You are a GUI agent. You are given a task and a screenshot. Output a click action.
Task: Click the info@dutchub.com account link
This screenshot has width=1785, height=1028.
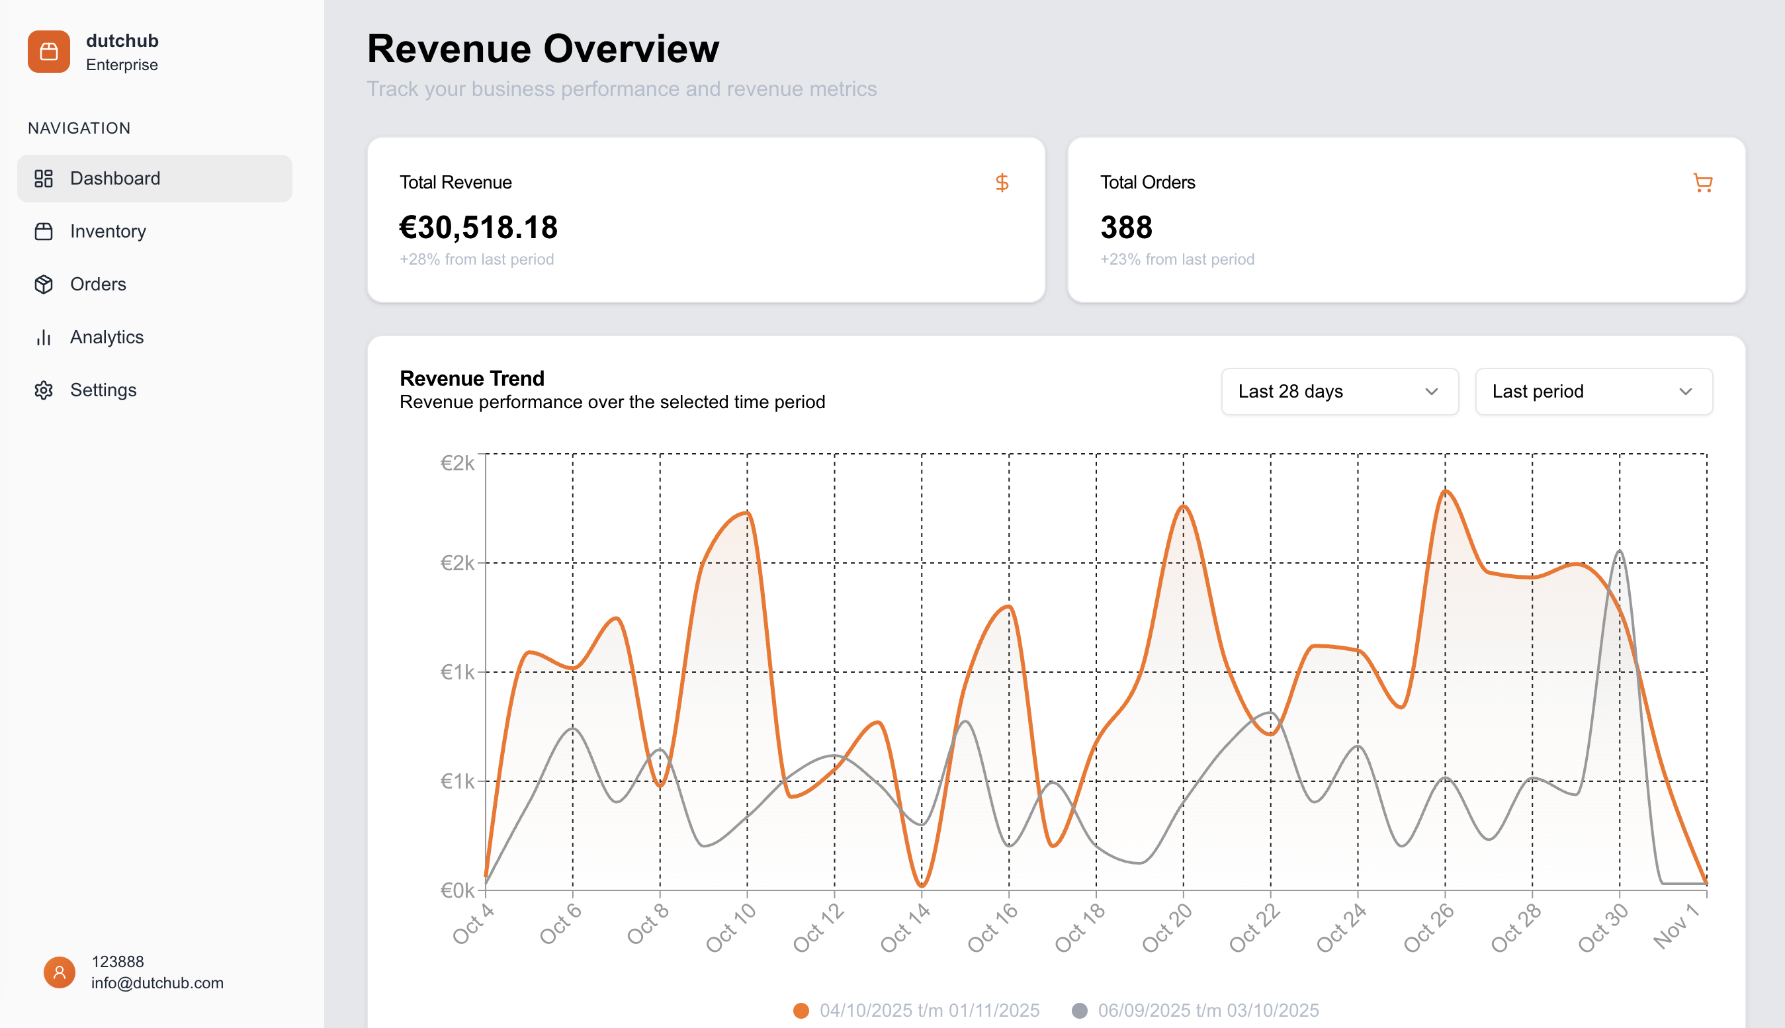pyautogui.click(x=157, y=983)
